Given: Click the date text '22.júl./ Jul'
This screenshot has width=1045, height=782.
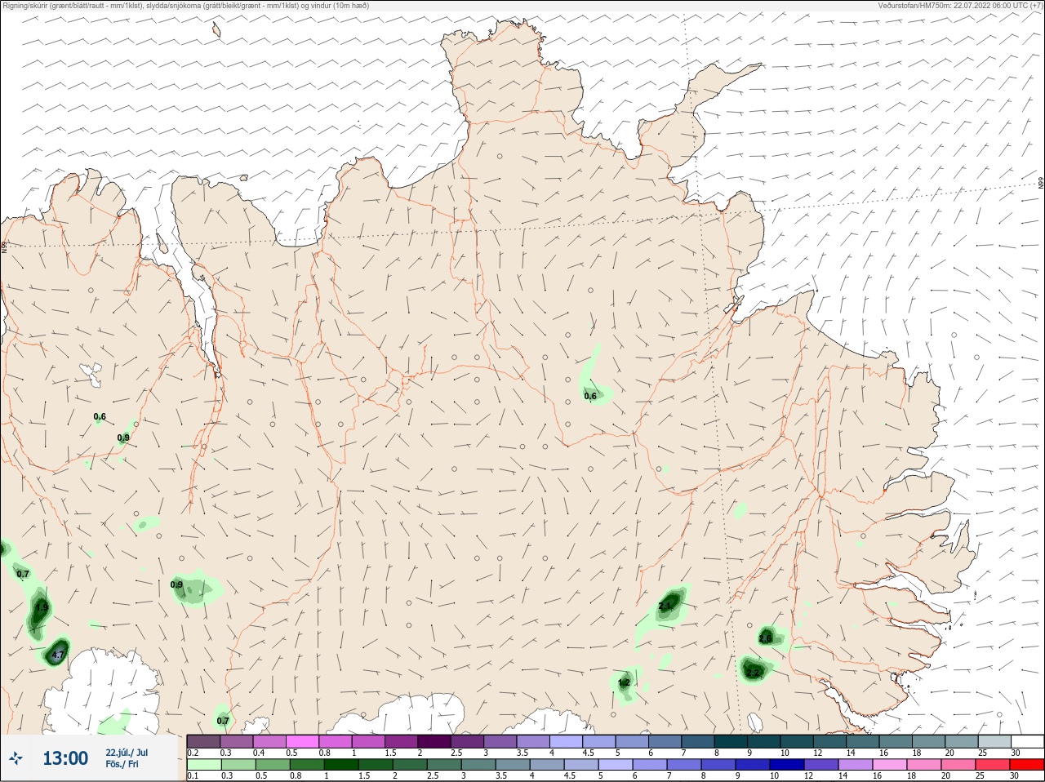Looking at the screenshot, I should 127,753.
